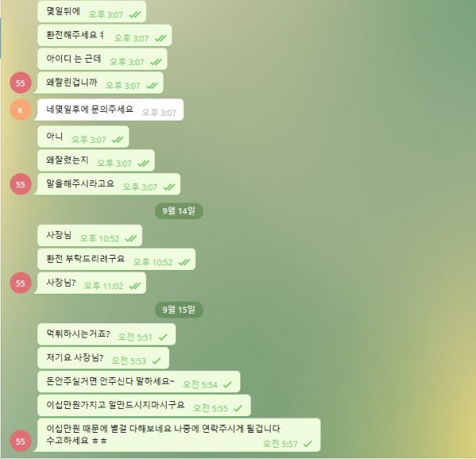Viewport: 476px width, 459px height.
Task: Click the 55 avatar beside 수고하세요 message
Action: coord(21,441)
